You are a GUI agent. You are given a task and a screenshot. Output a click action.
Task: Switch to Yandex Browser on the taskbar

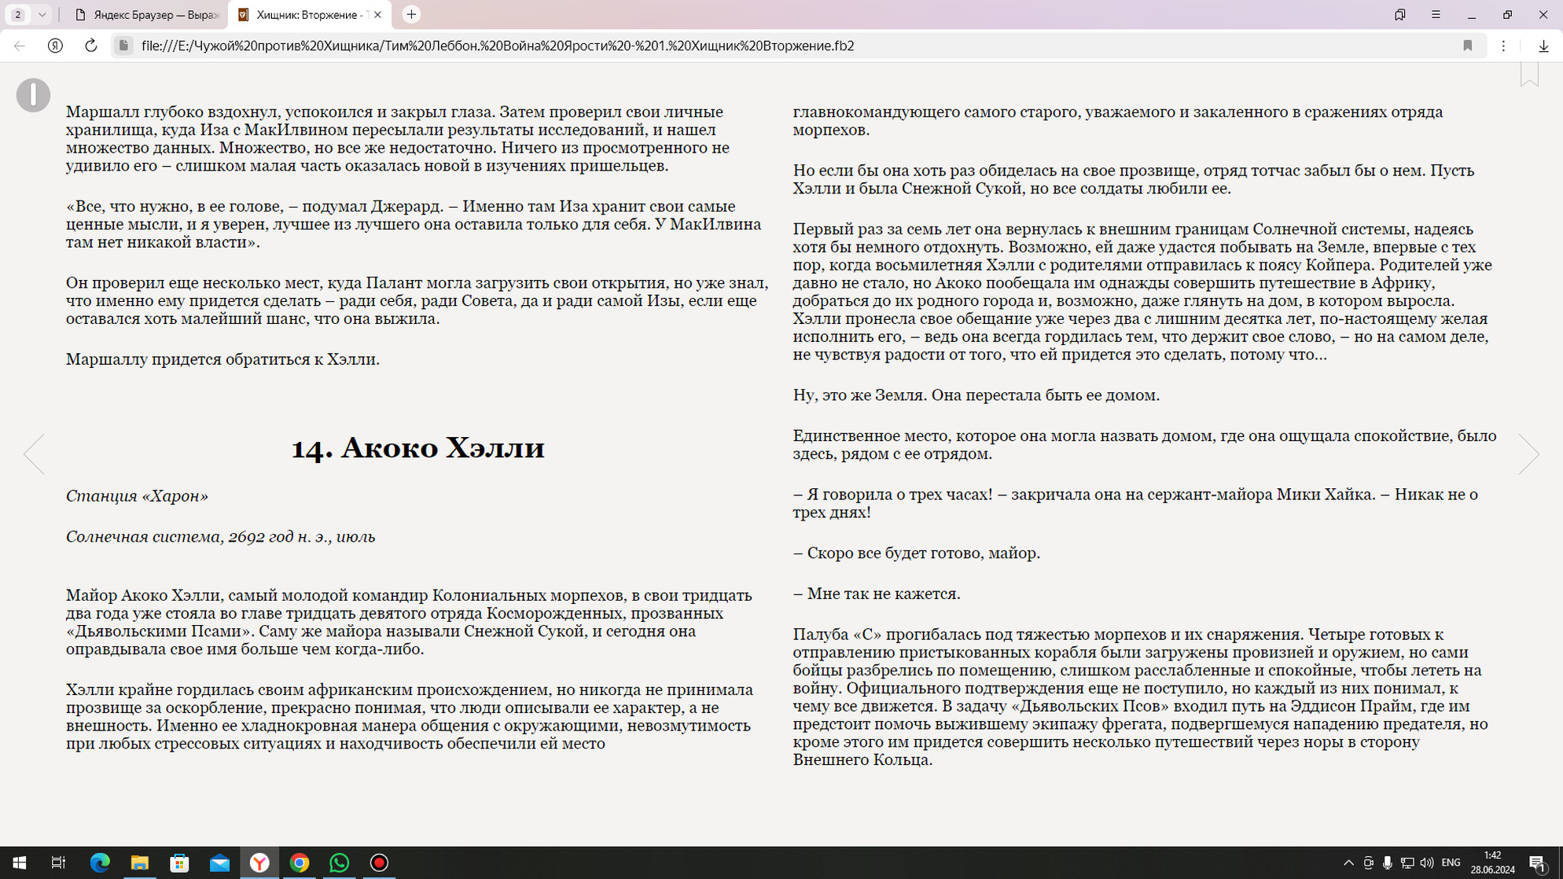click(x=259, y=862)
